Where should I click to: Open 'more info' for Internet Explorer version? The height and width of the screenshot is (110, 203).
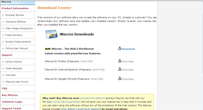click(98, 70)
